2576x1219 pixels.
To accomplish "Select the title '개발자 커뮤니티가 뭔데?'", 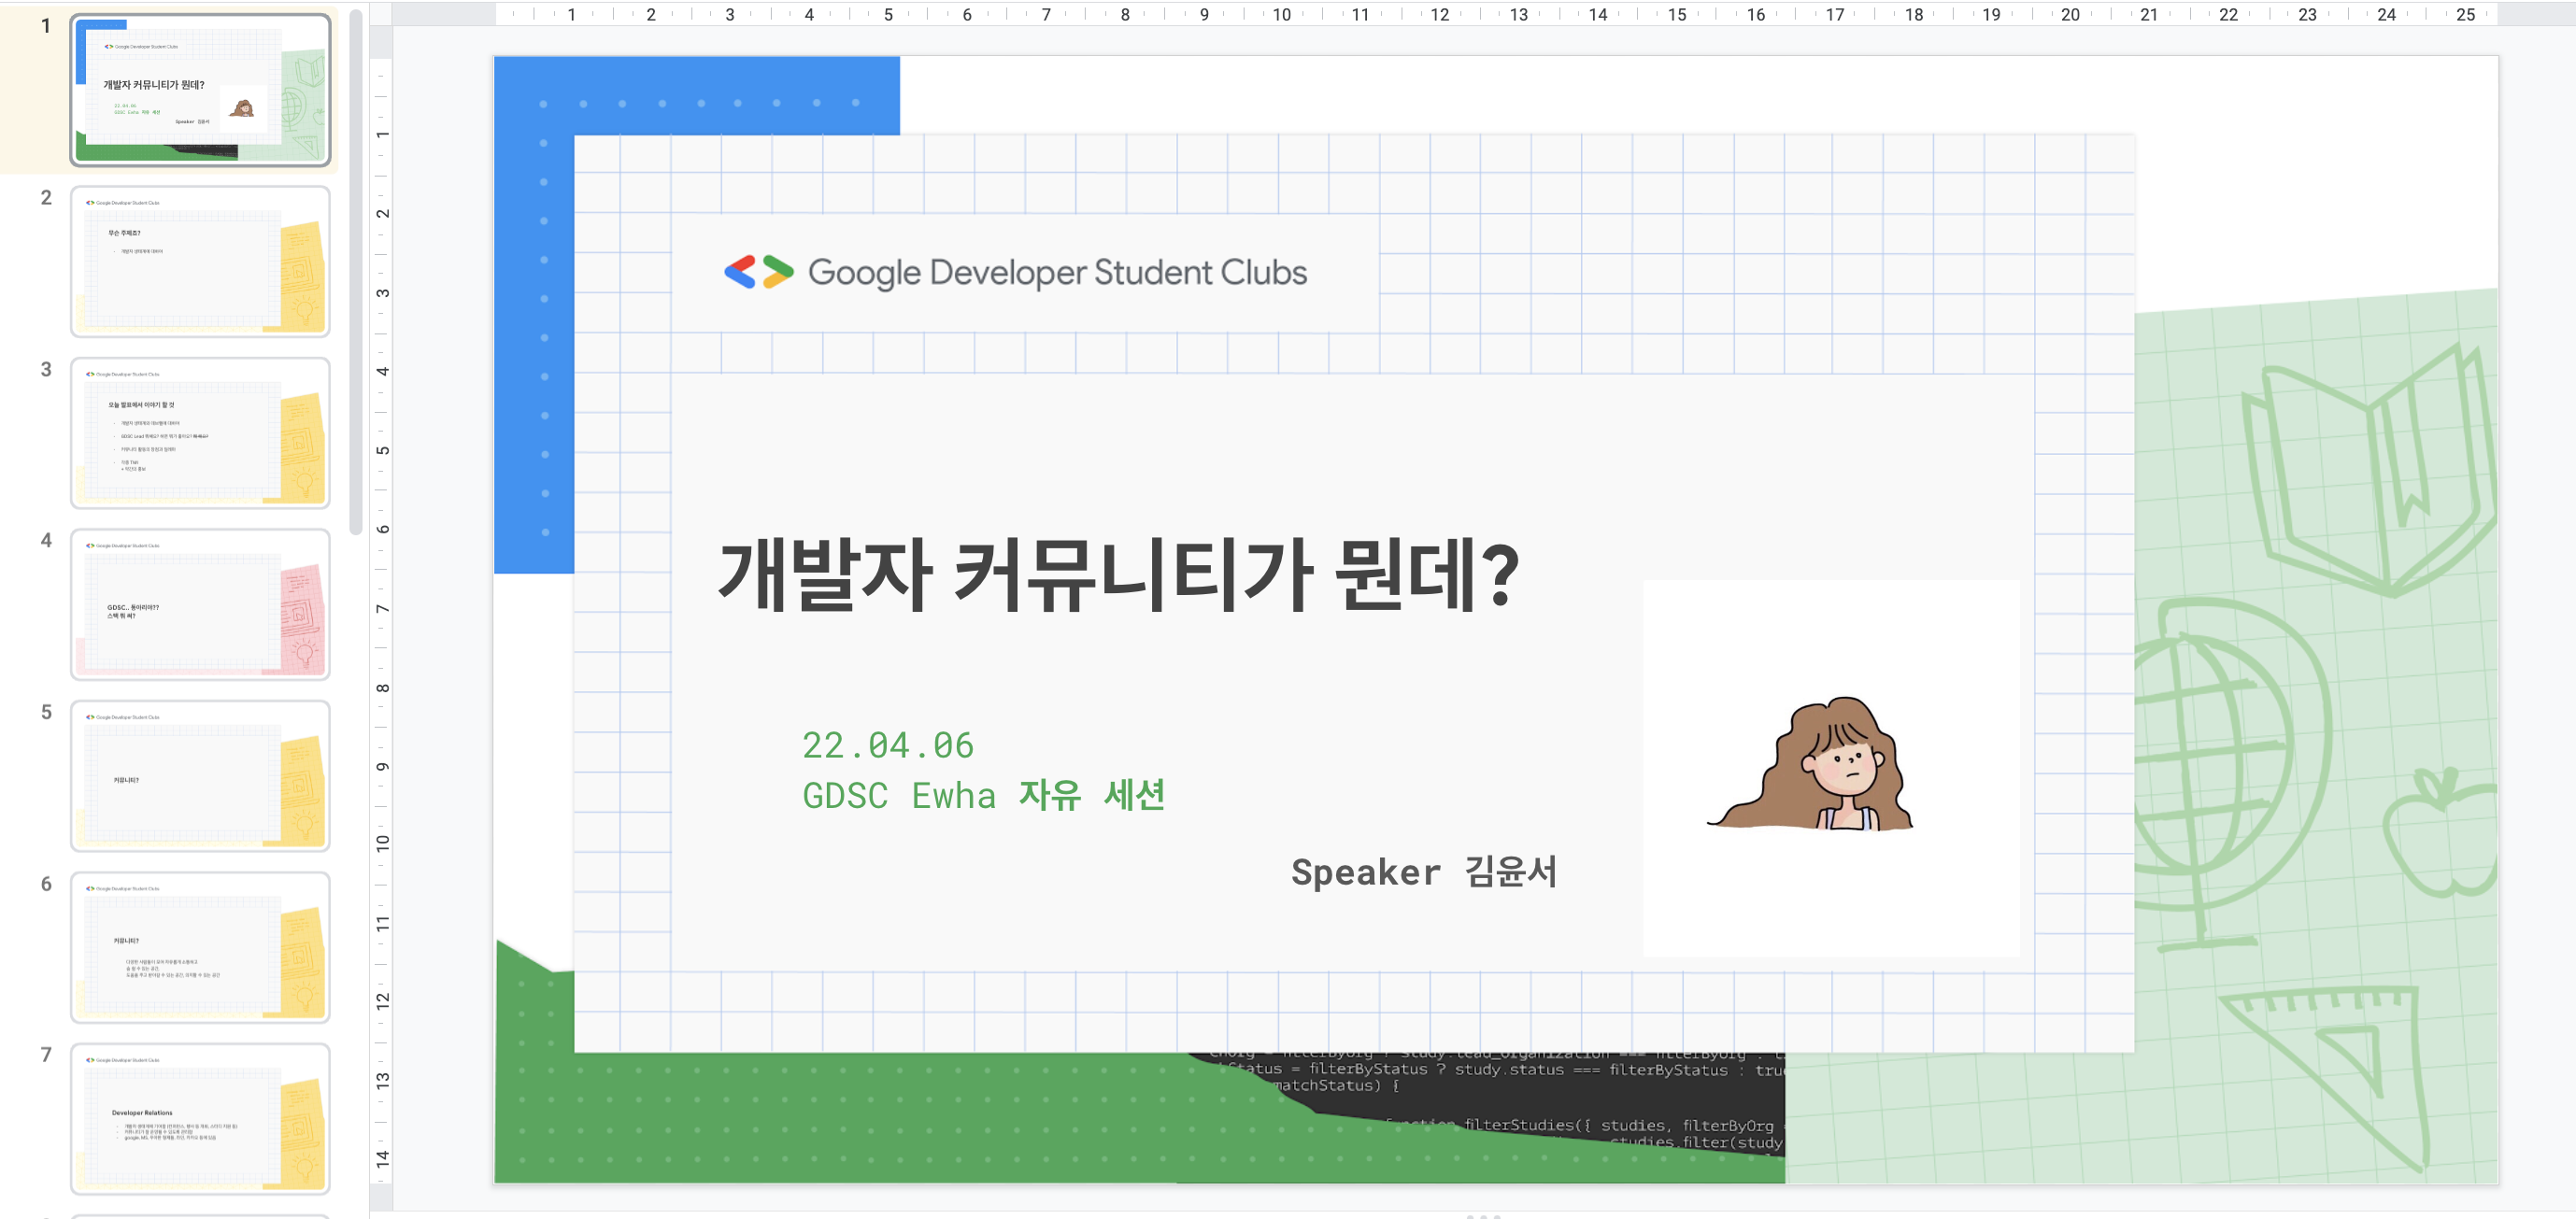I will click(x=1119, y=574).
